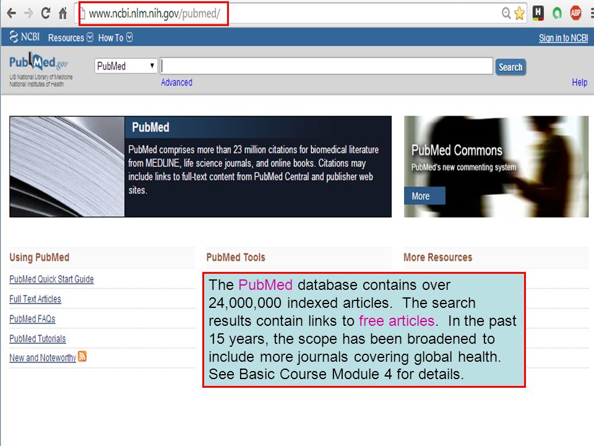The image size is (594, 446).
Task: Reload the page with refresh icon
Action: click(x=45, y=13)
